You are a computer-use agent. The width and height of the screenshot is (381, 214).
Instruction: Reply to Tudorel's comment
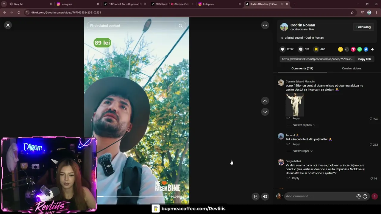[x=296, y=144]
